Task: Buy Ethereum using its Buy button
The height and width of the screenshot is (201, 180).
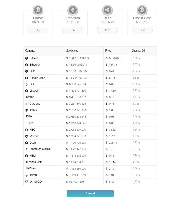Action: [x=73, y=30]
